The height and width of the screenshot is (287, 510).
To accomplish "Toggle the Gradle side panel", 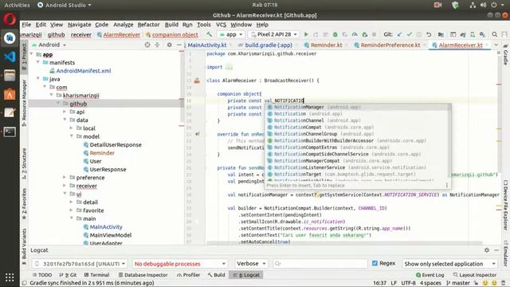I will point(506,55).
